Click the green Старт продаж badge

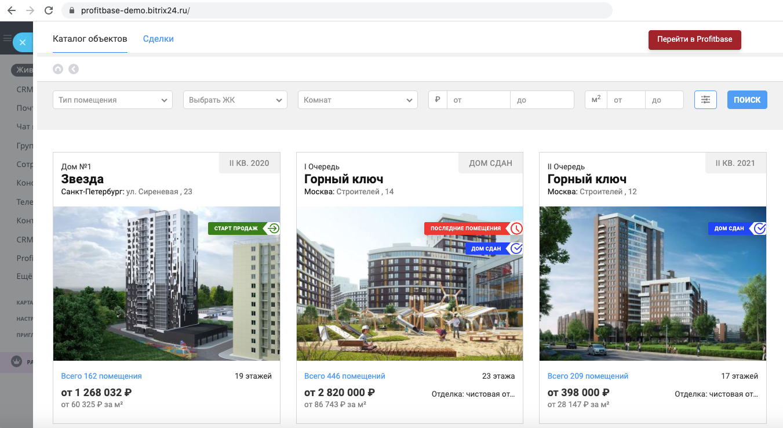244,228
